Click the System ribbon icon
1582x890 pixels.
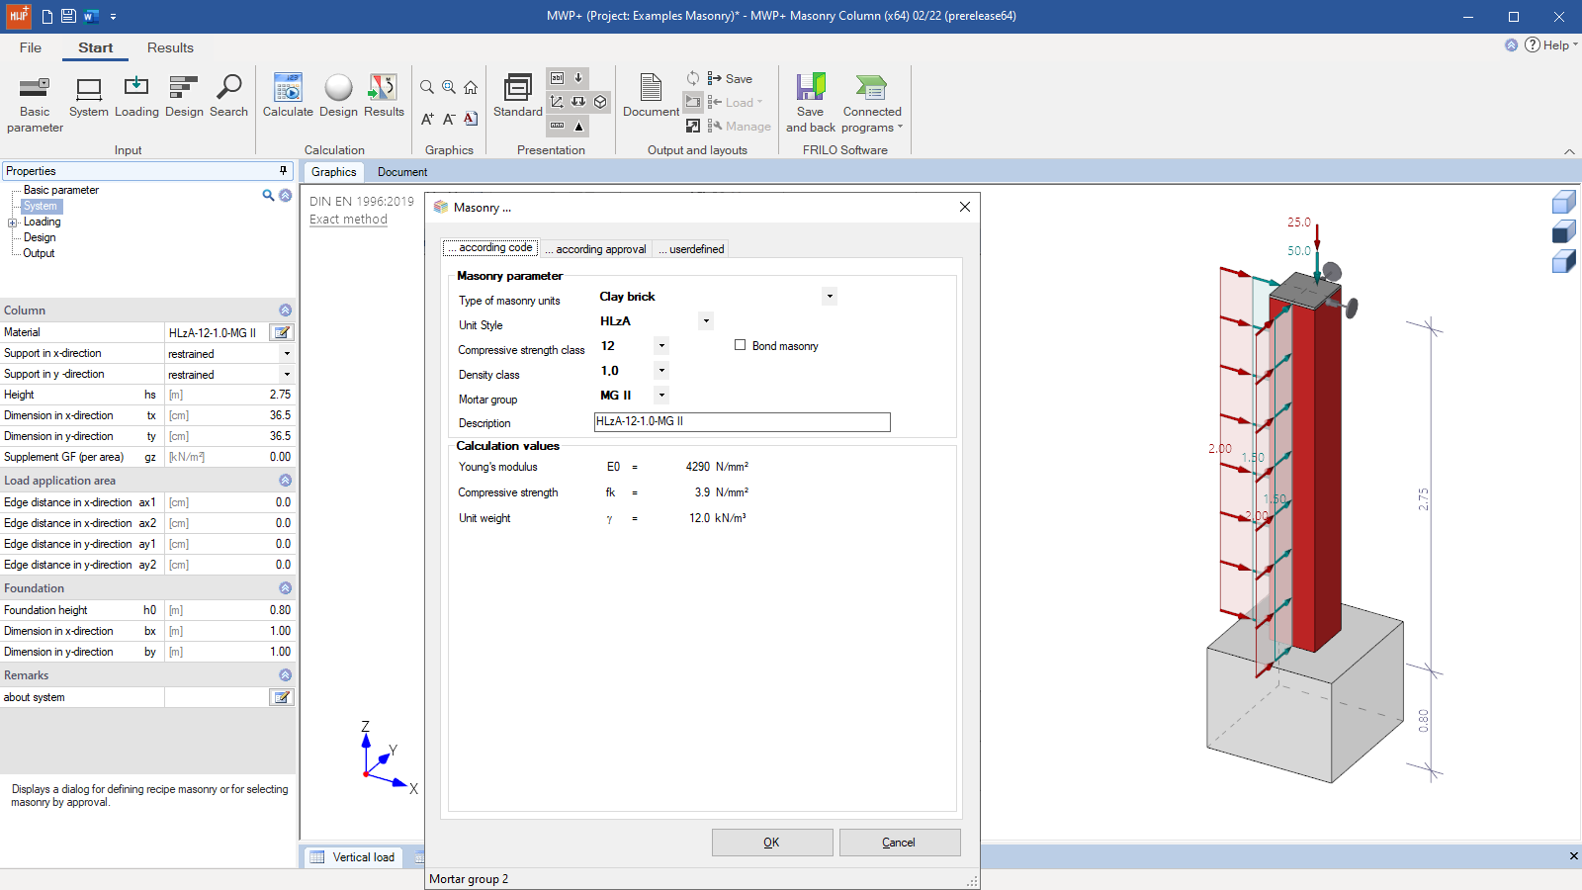click(x=89, y=96)
